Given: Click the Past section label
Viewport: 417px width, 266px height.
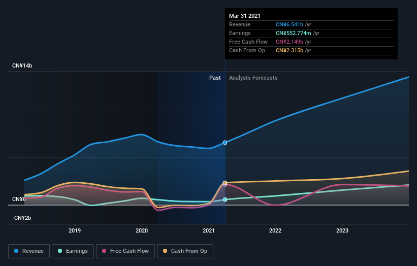Looking at the screenshot, I should point(215,78).
